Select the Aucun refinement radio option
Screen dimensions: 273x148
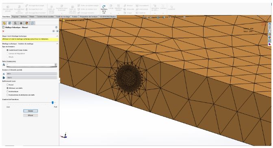click(7, 85)
